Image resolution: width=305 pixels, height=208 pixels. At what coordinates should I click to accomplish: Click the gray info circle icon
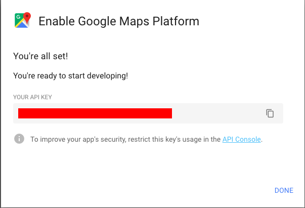19,139
